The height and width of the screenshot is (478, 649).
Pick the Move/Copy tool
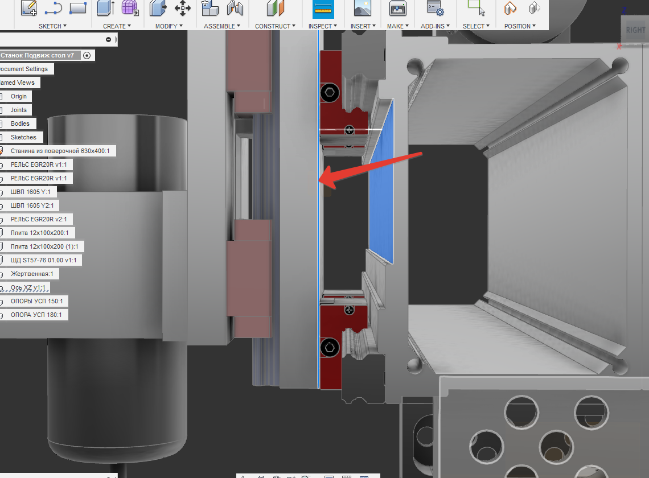[183, 9]
